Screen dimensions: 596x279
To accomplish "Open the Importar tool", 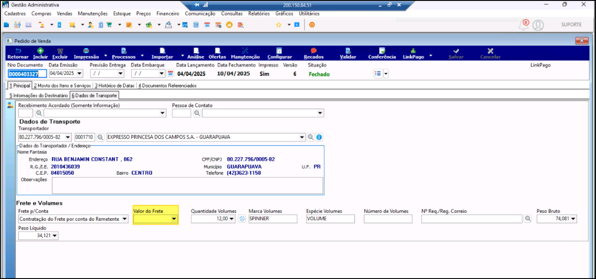I will 162,53.
